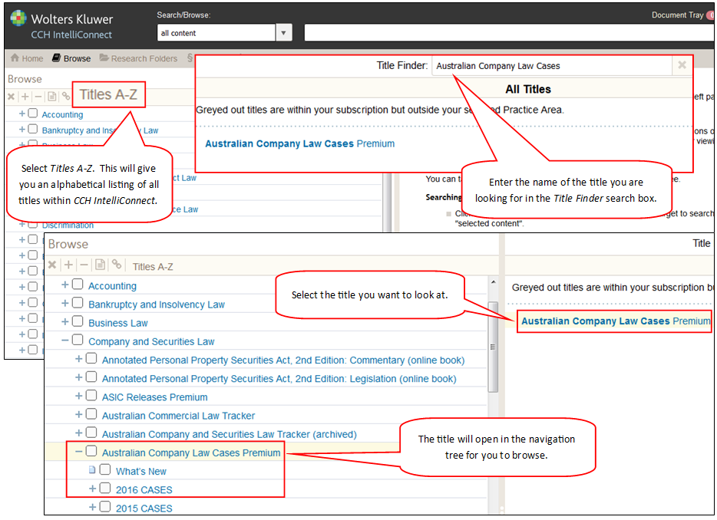Tick the Bankruptcy and Insolvency Law checkbox in the enlarged tree
Screen dimensions: 717x520
78,303
